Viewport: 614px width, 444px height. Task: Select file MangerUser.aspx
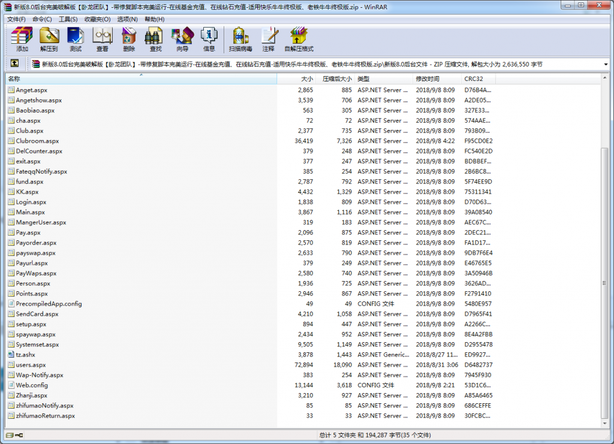click(41, 222)
